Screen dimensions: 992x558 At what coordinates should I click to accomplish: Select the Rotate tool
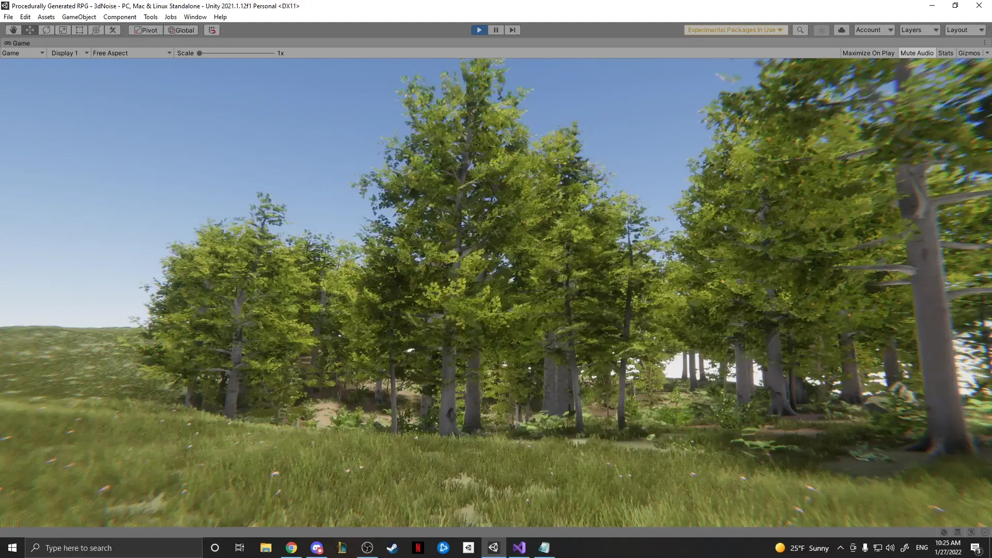coord(46,30)
